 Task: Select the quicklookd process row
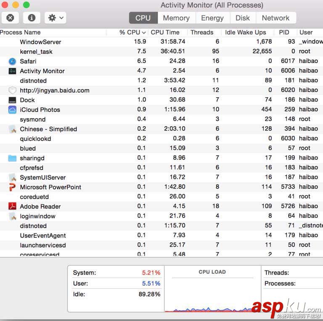[x=161, y=139]
